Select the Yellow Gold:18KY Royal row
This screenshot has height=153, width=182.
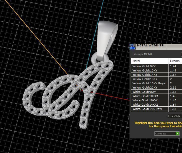coord(156,83)
